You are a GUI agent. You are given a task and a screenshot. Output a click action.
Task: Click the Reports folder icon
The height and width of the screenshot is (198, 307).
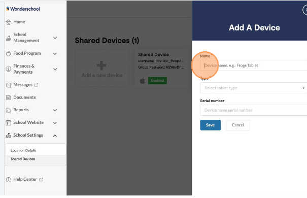[x=8, y=110]
